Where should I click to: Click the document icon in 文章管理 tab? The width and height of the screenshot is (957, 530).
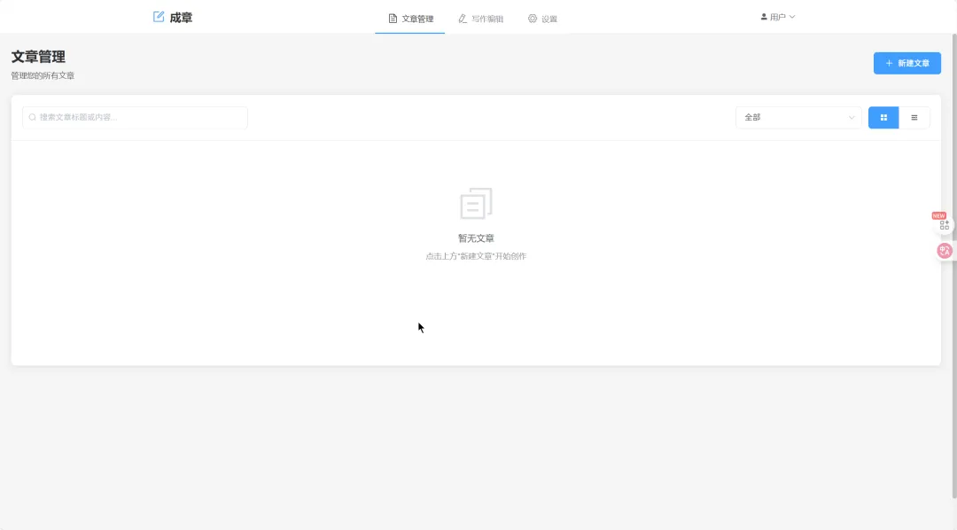(393, 19)
